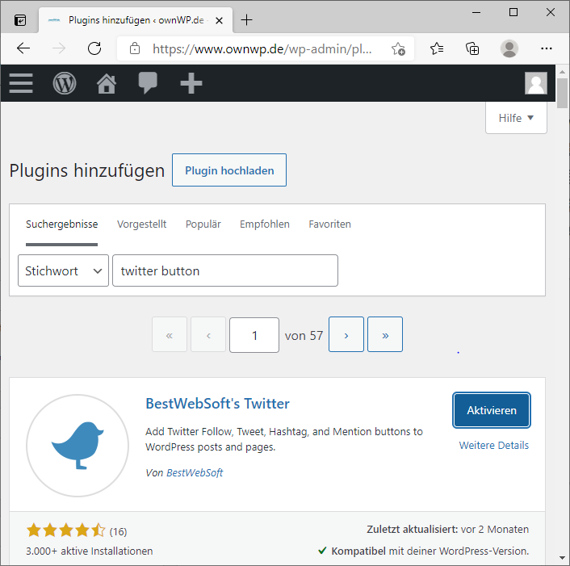Click the current page number field
This screenshot has height=566, width=570.
[x=254, y=335]
